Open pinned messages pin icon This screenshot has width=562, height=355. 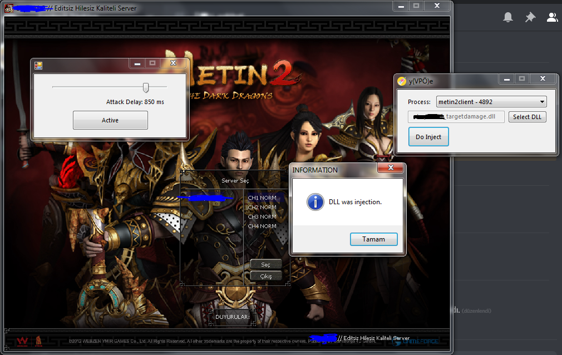pyautogui.click(x=530, y=17)
